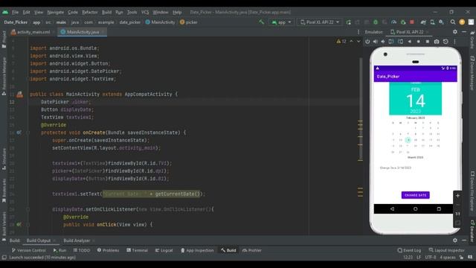Click the Run app icon in toolbar
This screenshot has height=268, width=476.
[349, 22]
